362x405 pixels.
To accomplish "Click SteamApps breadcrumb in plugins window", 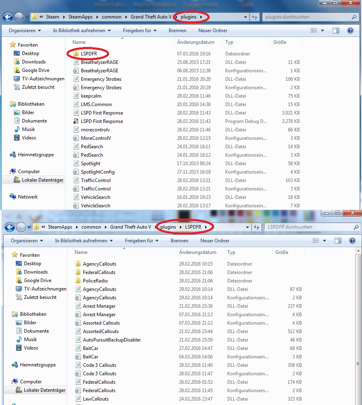I will (81, 17).
